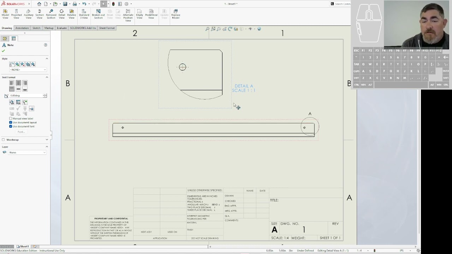Choose the Removed Section tool
Screen dimensions: 452x254
click(51, 14)
